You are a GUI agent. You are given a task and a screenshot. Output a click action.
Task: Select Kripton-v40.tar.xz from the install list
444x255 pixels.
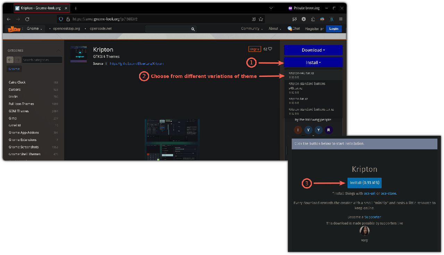(301, 73)
